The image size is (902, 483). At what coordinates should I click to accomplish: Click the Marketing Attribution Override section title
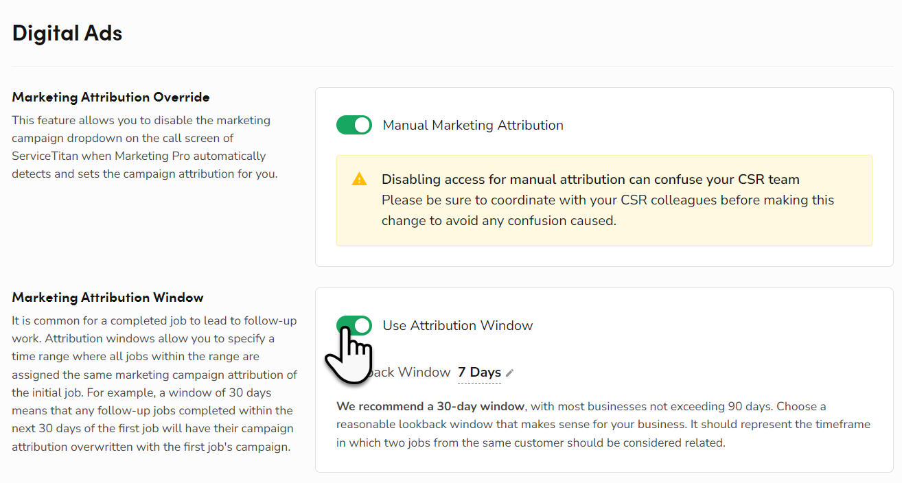(111, 97)
